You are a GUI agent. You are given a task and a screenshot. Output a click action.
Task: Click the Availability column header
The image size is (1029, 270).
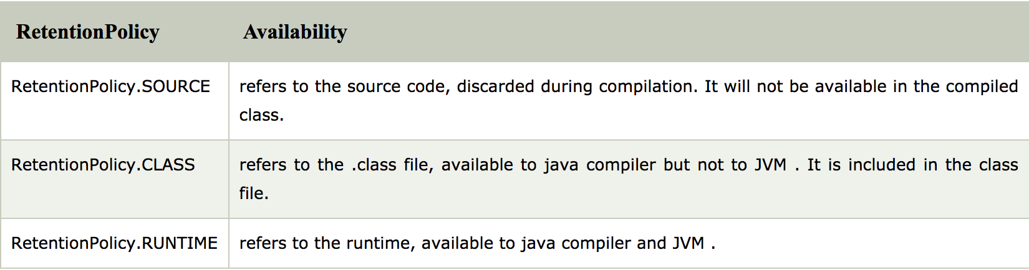(x=295, y=32)
